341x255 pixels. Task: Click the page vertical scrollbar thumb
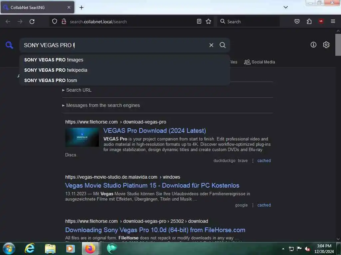[338, 45]
